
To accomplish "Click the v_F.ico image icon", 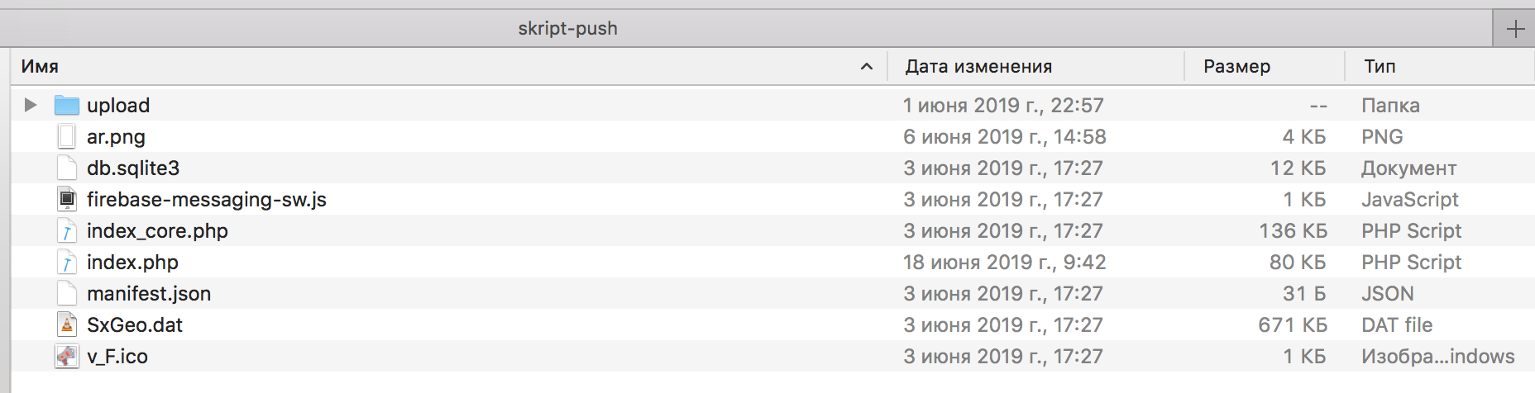I will point(67,356).
